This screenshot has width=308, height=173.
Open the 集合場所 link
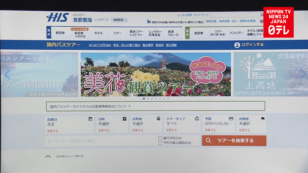pyautogui.click(x=148, y=45)
